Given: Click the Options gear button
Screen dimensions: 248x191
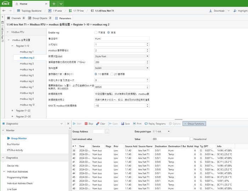Looking at the screenshot, I should click(175, 124).
